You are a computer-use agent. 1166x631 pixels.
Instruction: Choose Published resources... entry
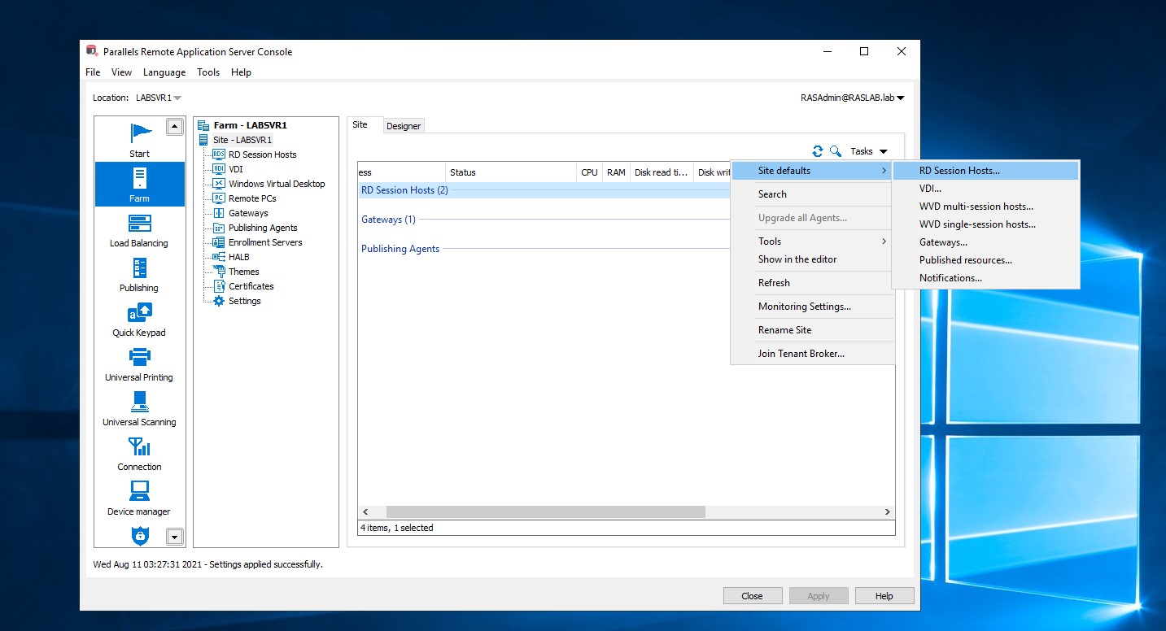(x=985, y=260)
